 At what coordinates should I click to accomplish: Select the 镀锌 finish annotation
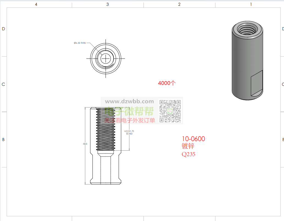[188, 146]
